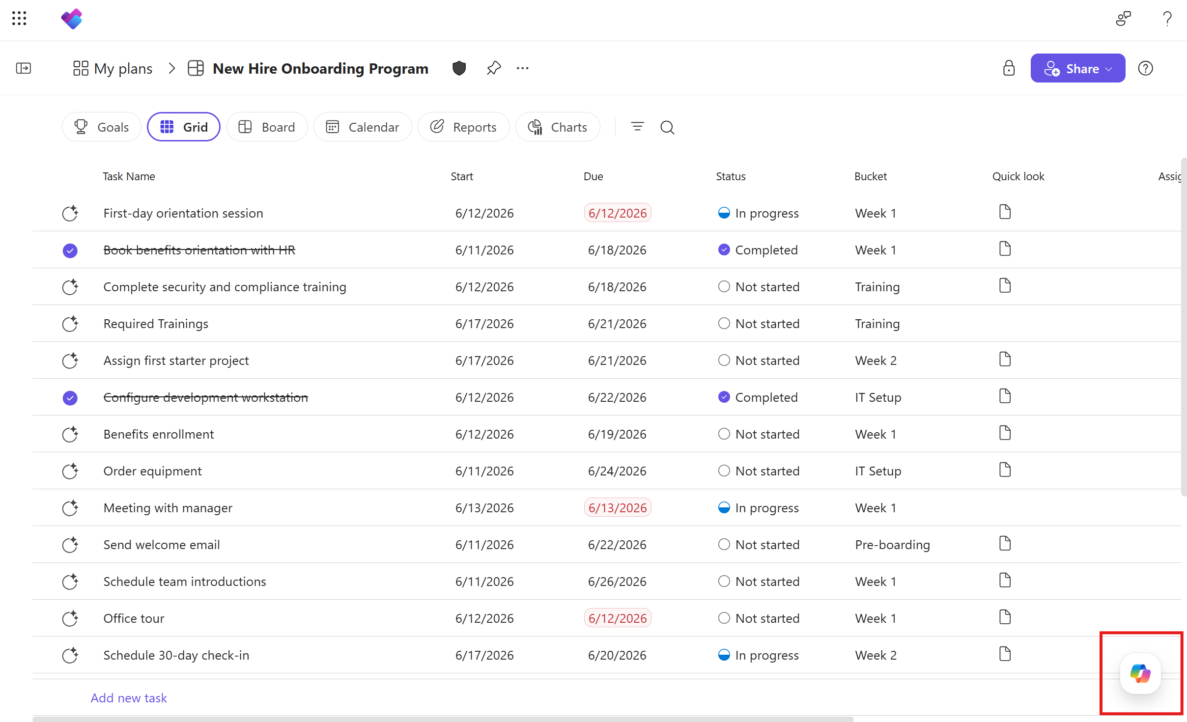Change status of Order equipment
Image resolution: width=1187 pixels, height=722 pixels.
[x=759, y=471]
